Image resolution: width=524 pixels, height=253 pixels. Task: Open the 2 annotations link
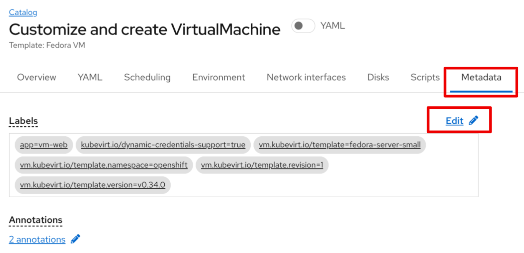pos(37,239)
